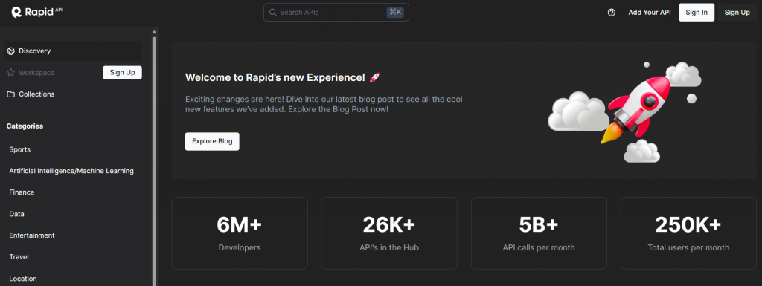Image resolution: width=762 pixels, height=286 pixels.
Task: Focus the Search APIs field
Action: point(336,13)
